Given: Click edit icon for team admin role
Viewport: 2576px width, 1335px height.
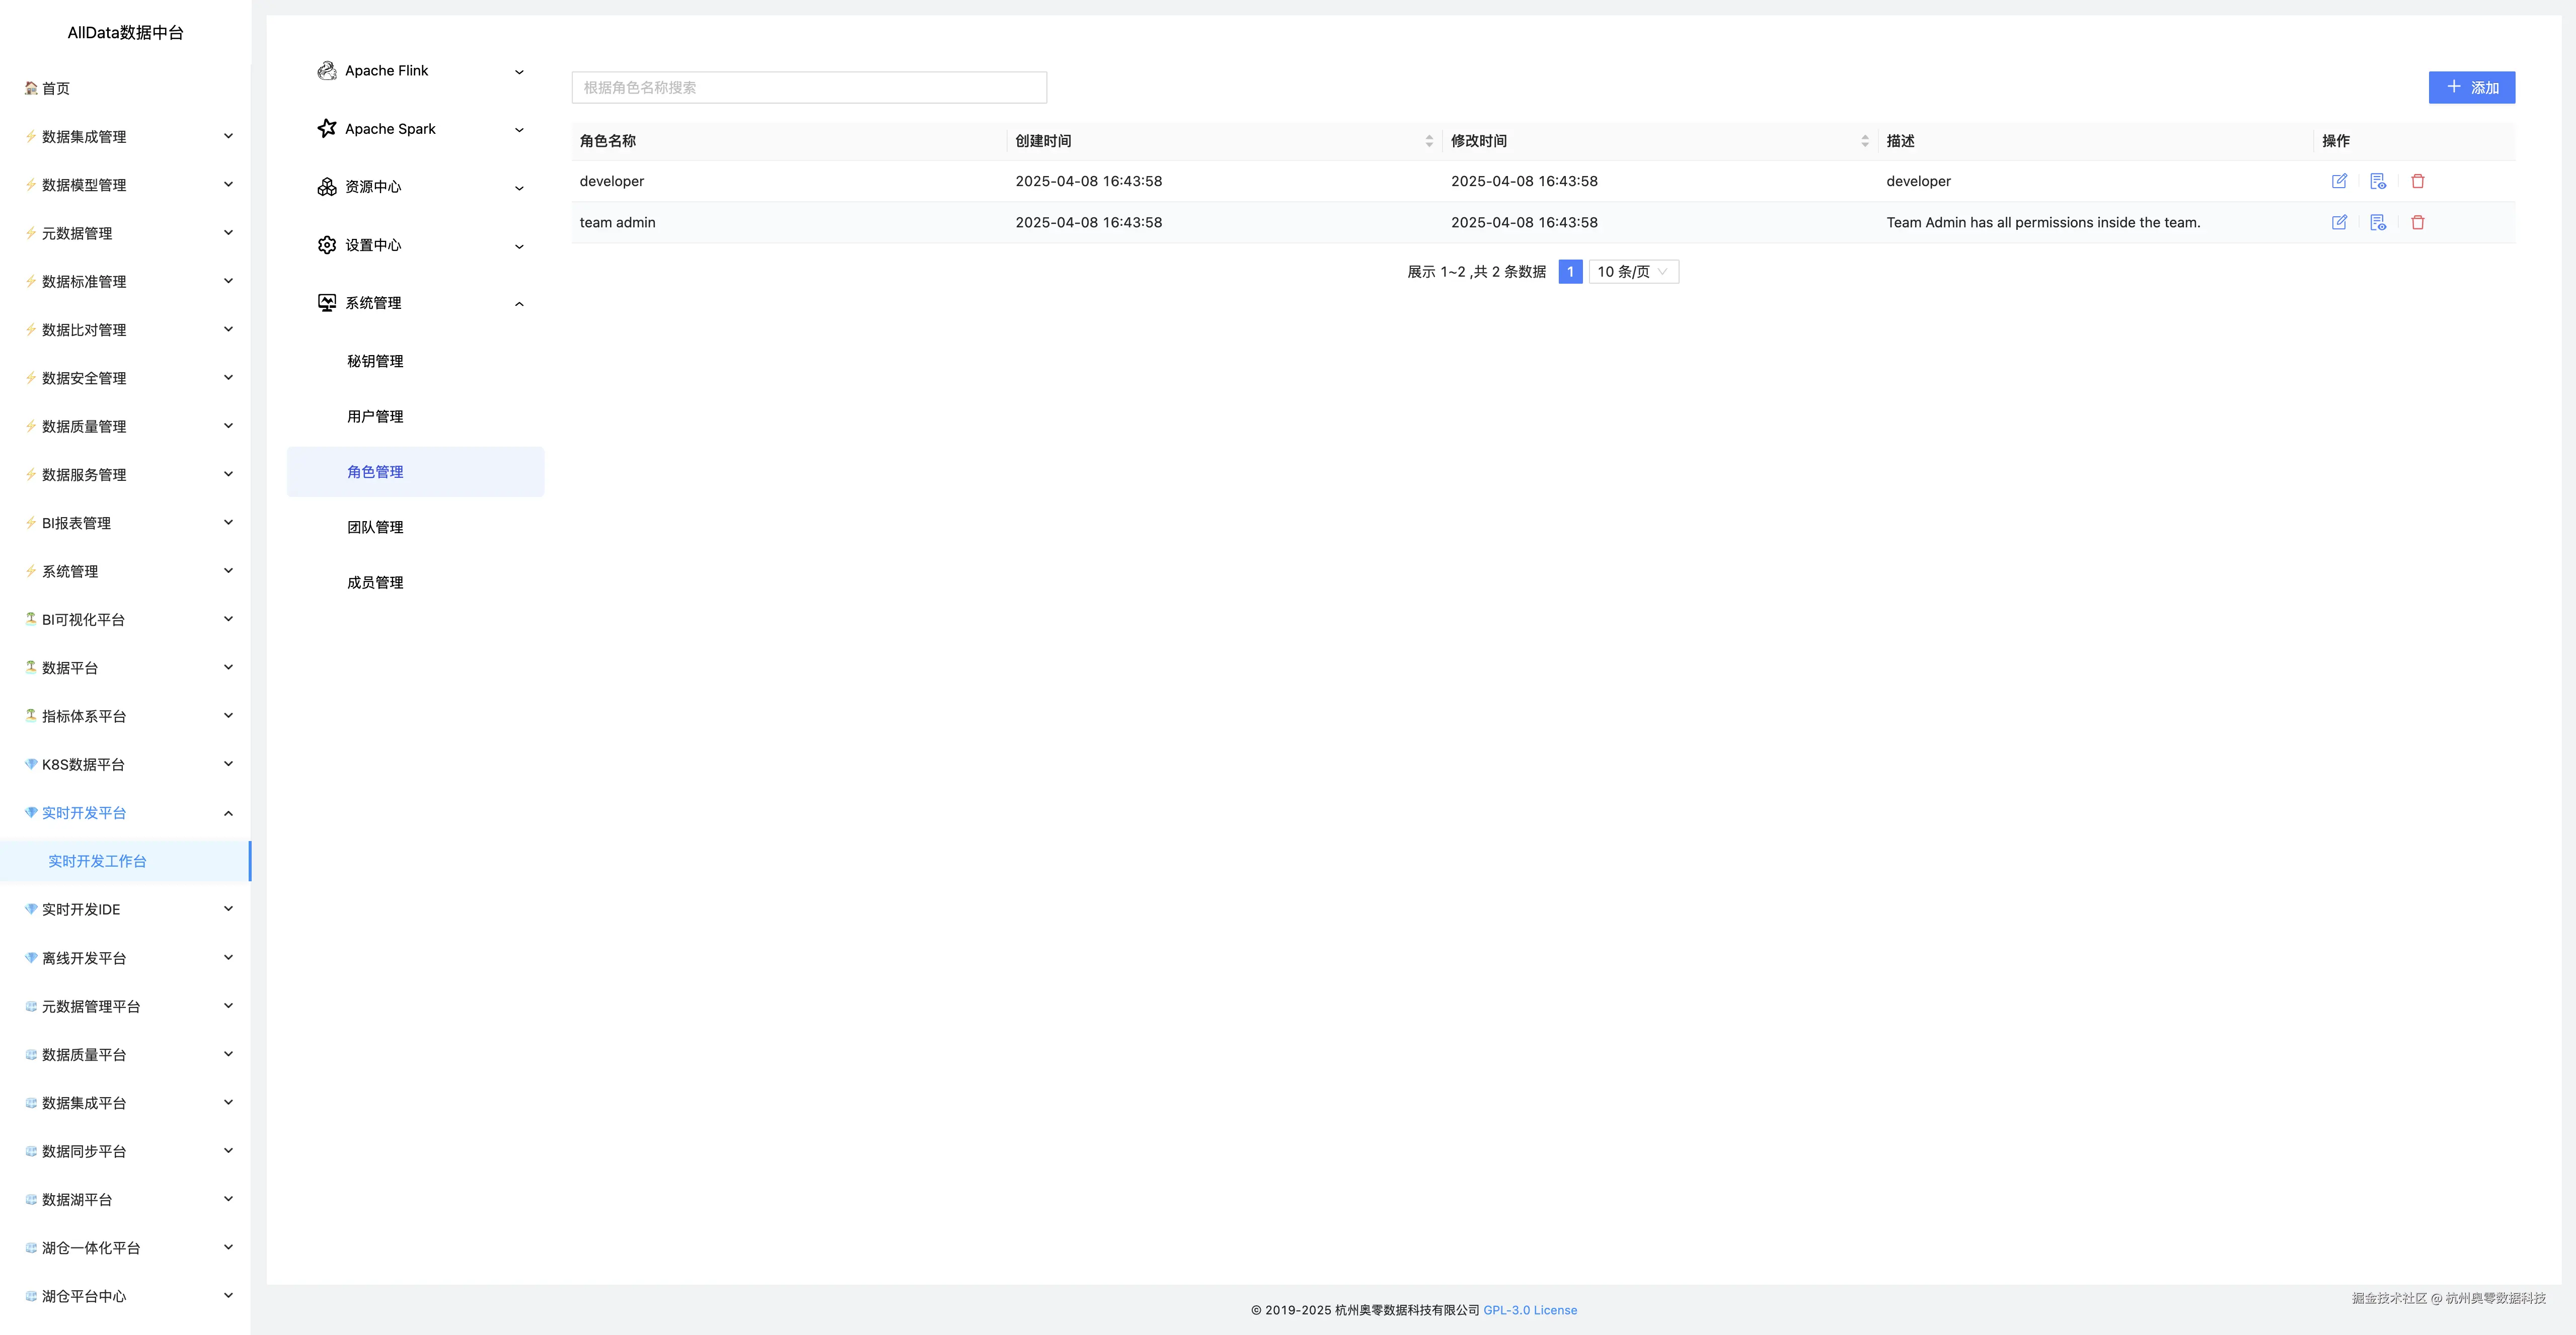Looking at the screenshot, I should (x=2339, y=222).
